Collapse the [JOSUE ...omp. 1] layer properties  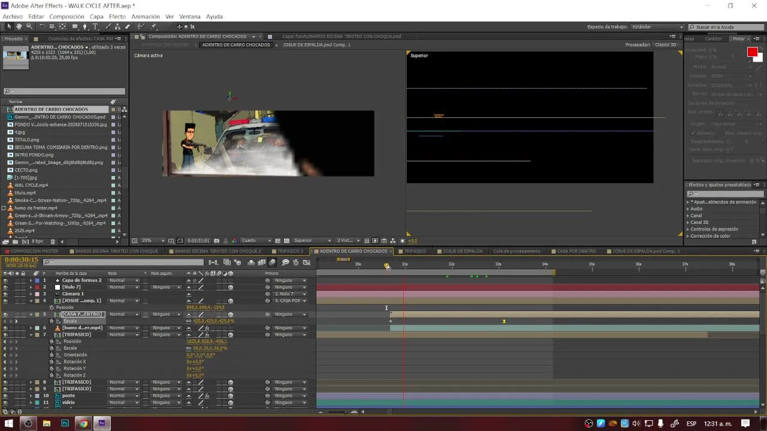(x=31, y=301)
